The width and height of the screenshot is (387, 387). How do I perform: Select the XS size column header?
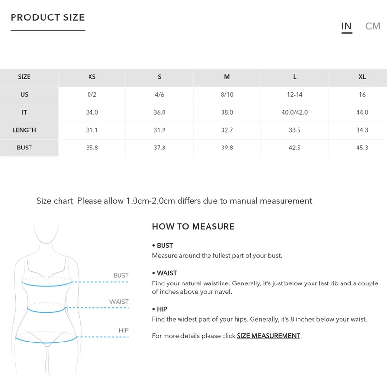pos(92,77)
